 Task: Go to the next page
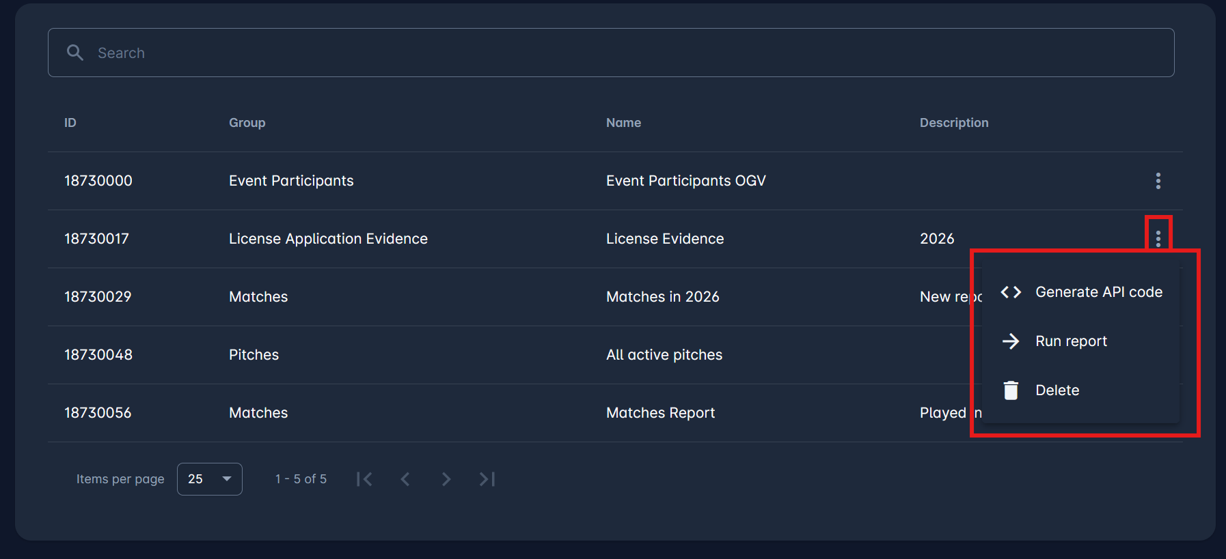pyautogui.click(x=446, y=479)
